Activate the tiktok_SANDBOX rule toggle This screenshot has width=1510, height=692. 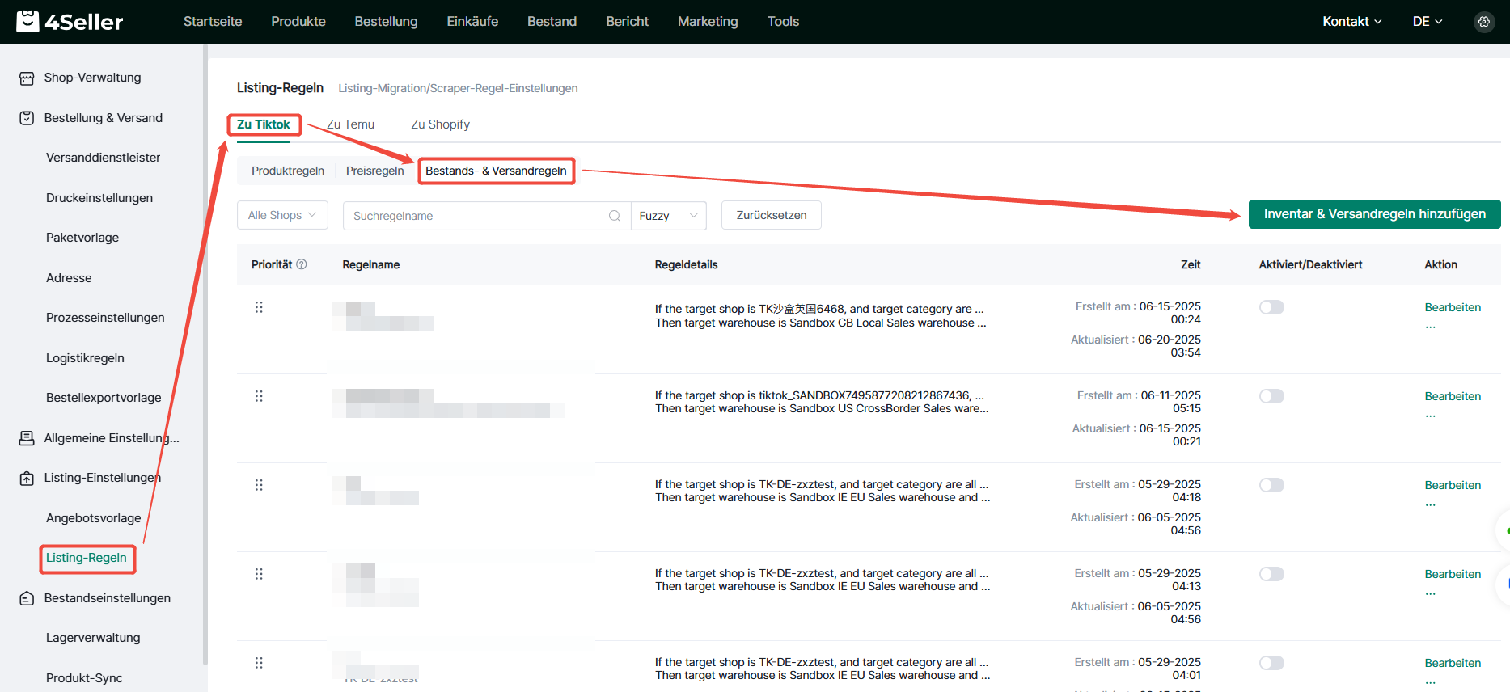click(1271, 396)
